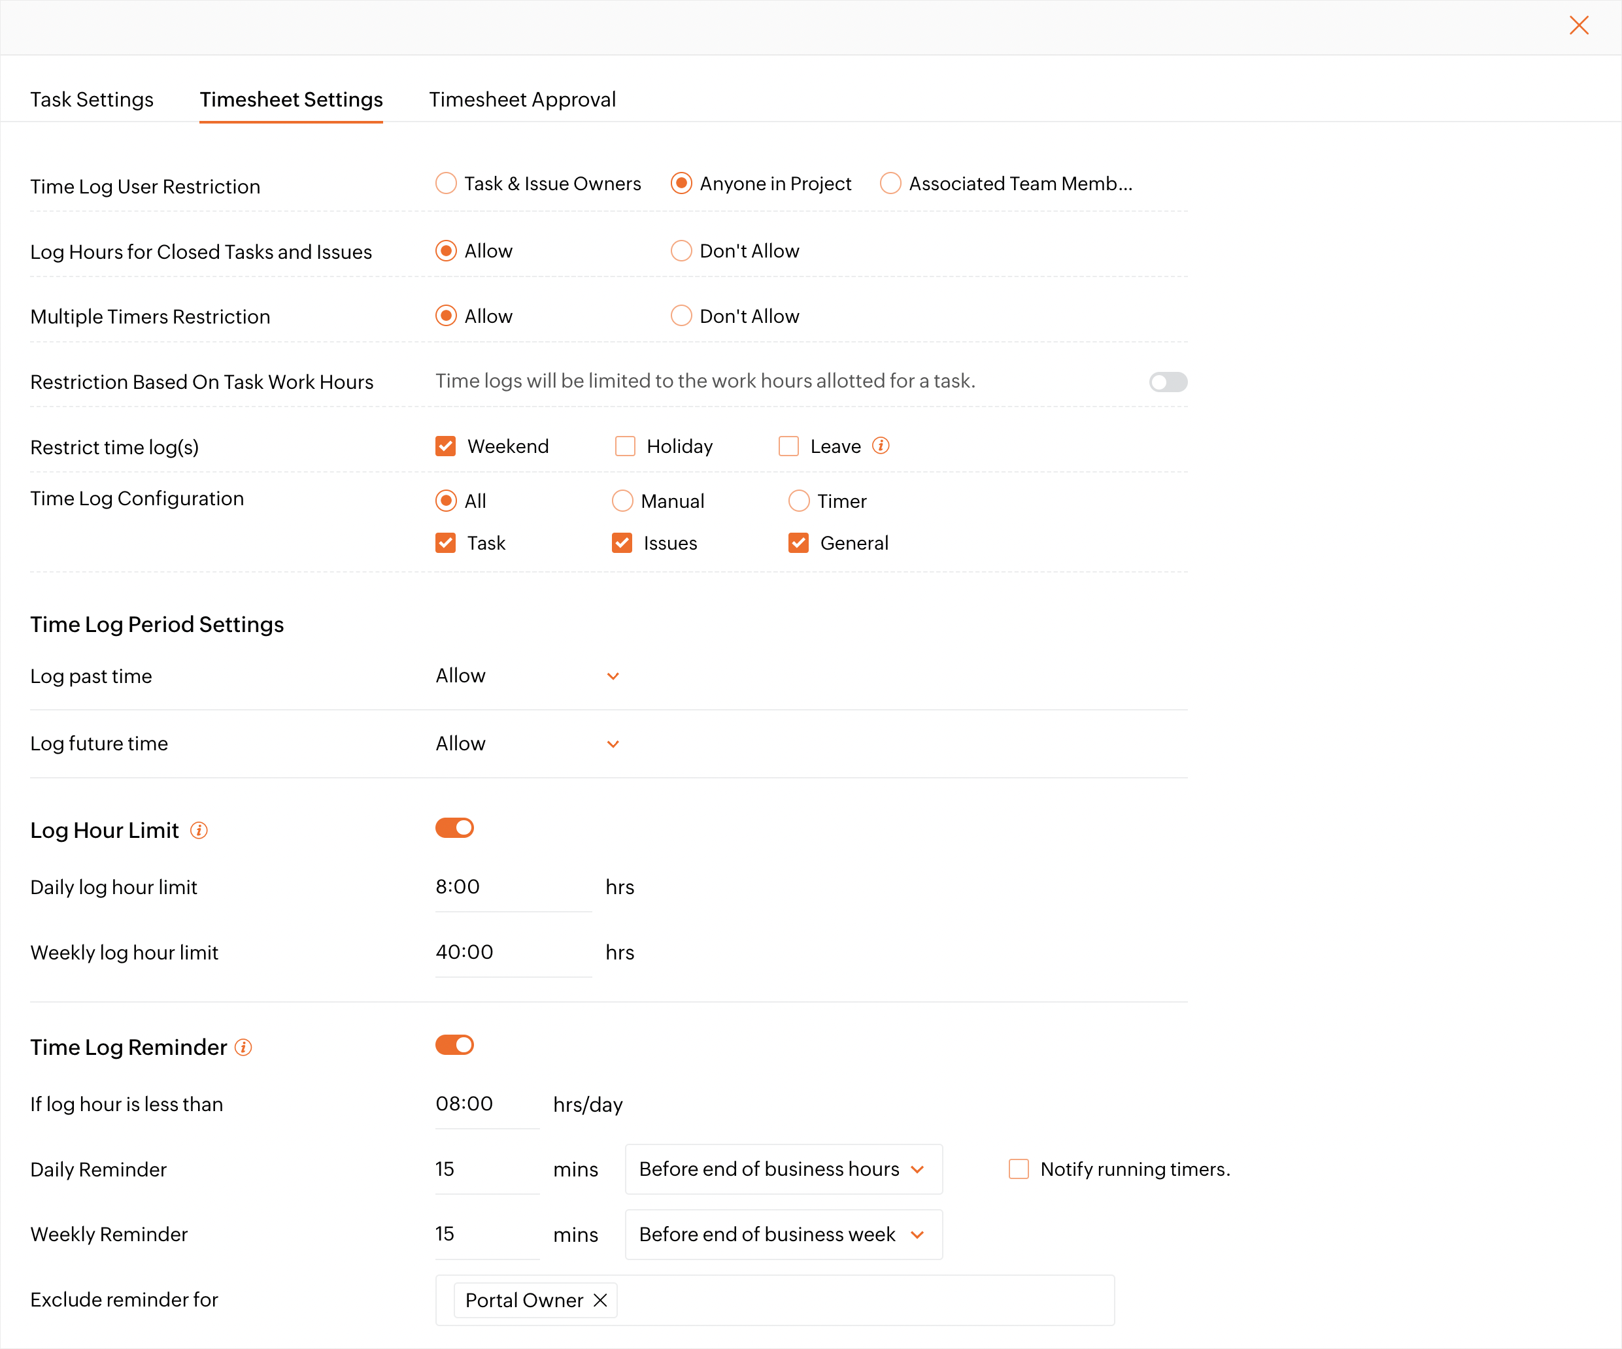The height and width of the screenshot is (1349, 1622).
Task: Switch to the Task Settings tab
Action: [x=92, y=99]
